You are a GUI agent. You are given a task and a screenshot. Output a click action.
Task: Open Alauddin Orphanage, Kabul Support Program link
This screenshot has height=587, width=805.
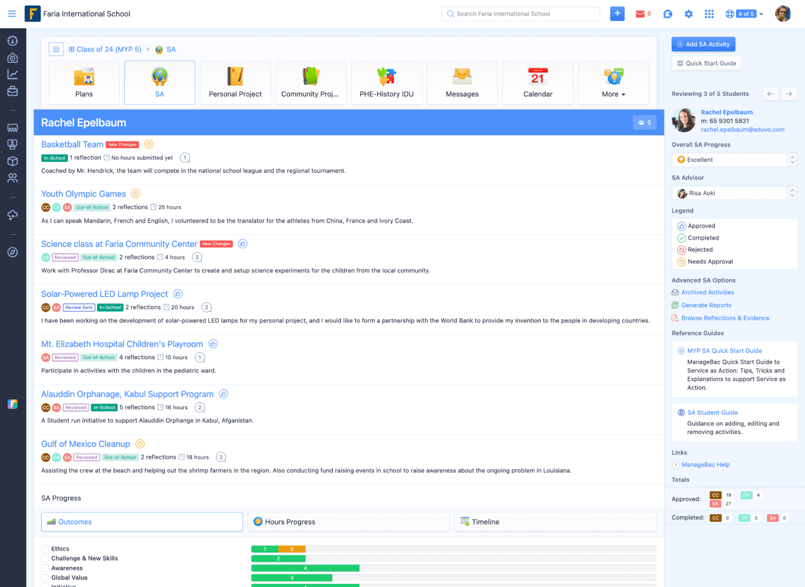click(127, 394)
